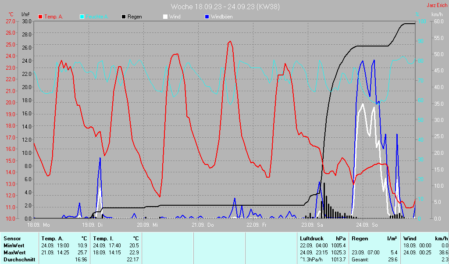The height and width of the screenshot is (264, 449).
Task: Click the 'Sensor' row header in the table
Action: coord(12,239)
